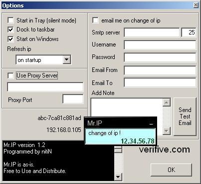
Task: Click 'Mr.IP version 1.2' text line
Action: (x=24, y=145)
